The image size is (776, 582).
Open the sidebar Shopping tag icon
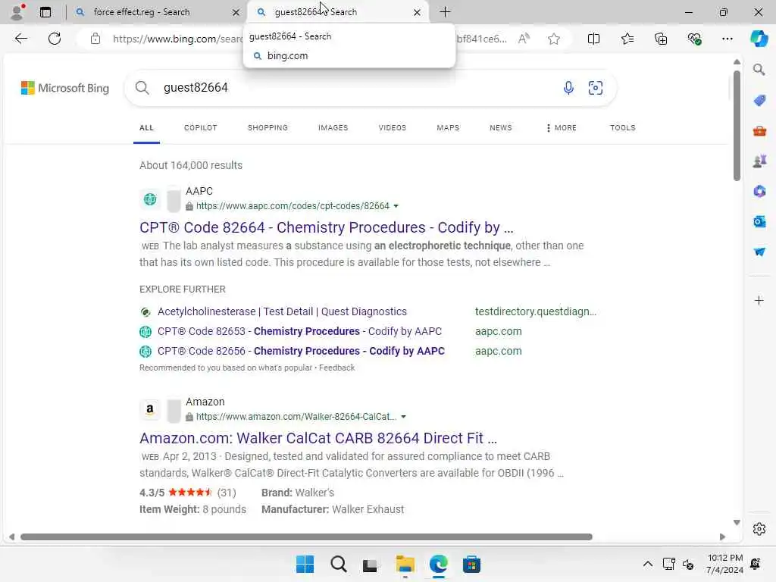(759, 101)
